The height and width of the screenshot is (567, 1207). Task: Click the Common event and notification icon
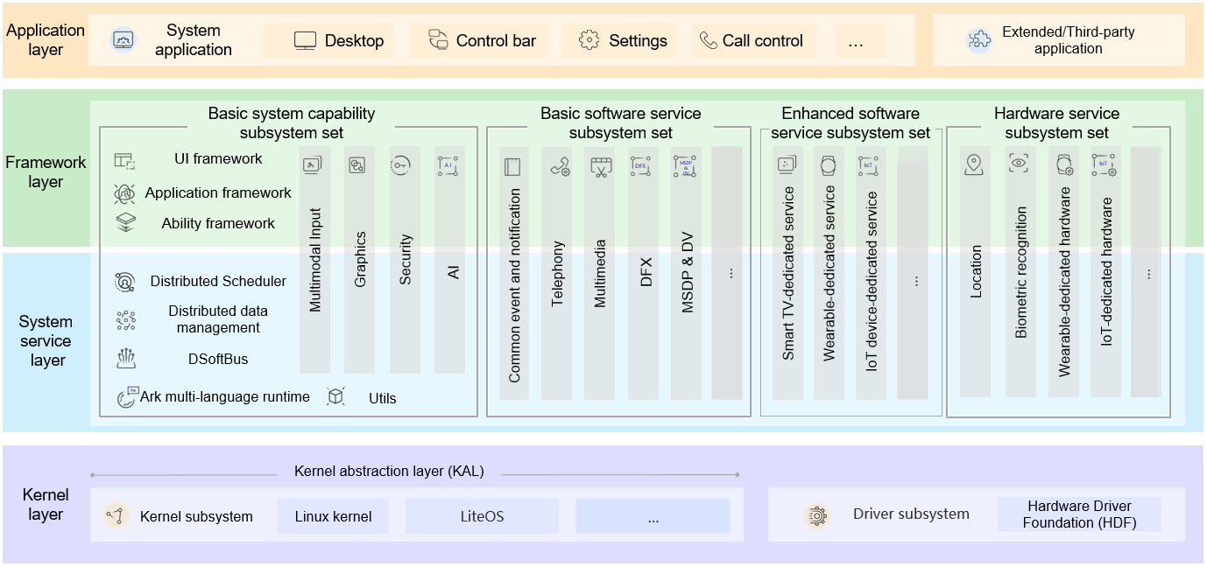pyautogui.click(x=512, y=167)
